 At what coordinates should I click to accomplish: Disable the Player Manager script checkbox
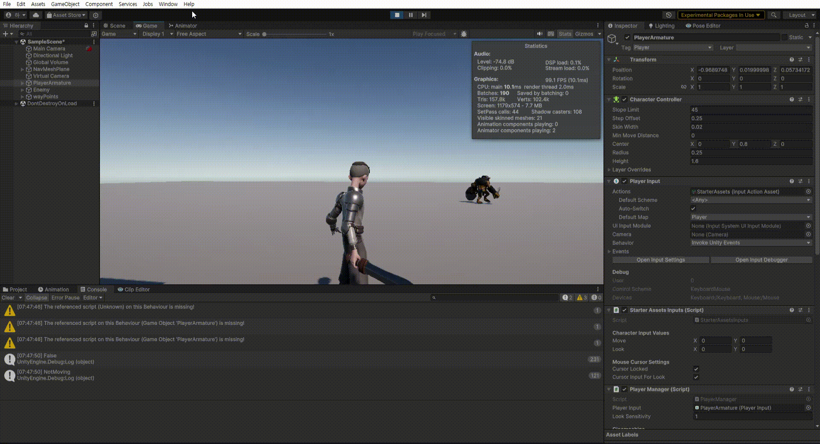coord(624,389)
